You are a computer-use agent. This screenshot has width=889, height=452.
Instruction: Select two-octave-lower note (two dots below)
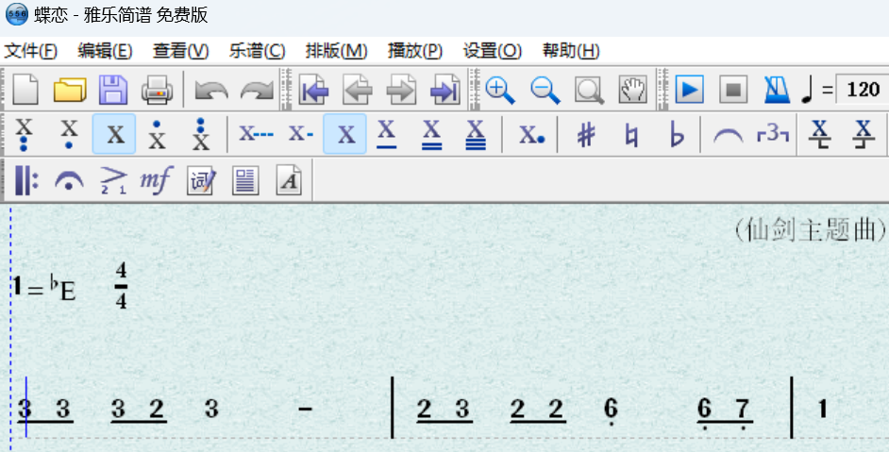[x=24, y=134]
